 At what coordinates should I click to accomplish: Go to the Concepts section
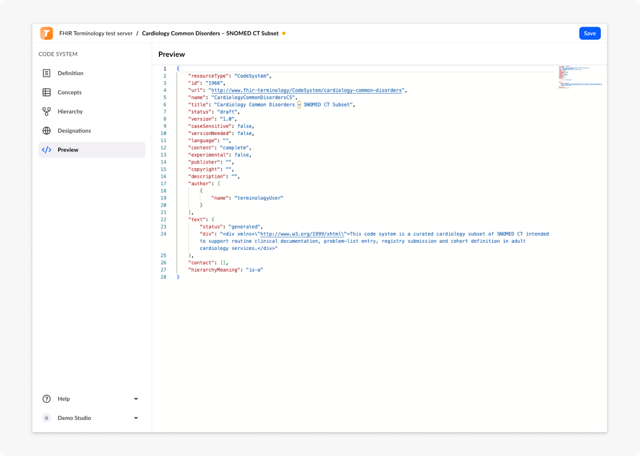pyautogui.click(x=92, y=92)
